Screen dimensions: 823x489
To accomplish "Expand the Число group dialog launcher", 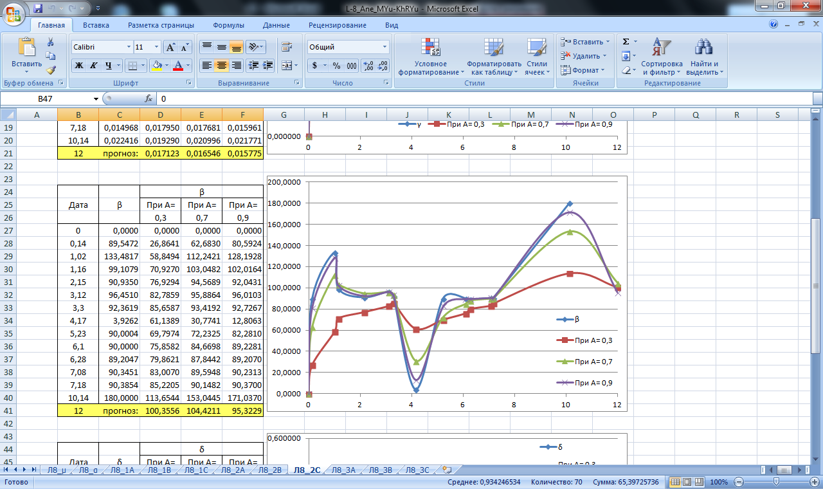I will point(386,83).
